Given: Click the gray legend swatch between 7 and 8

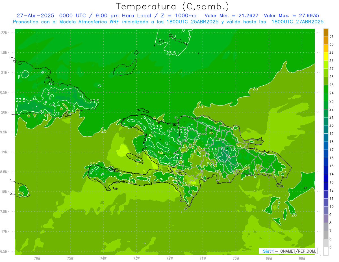Looking at the screenshot, I should pyautogui.click(x=326, y=227).
